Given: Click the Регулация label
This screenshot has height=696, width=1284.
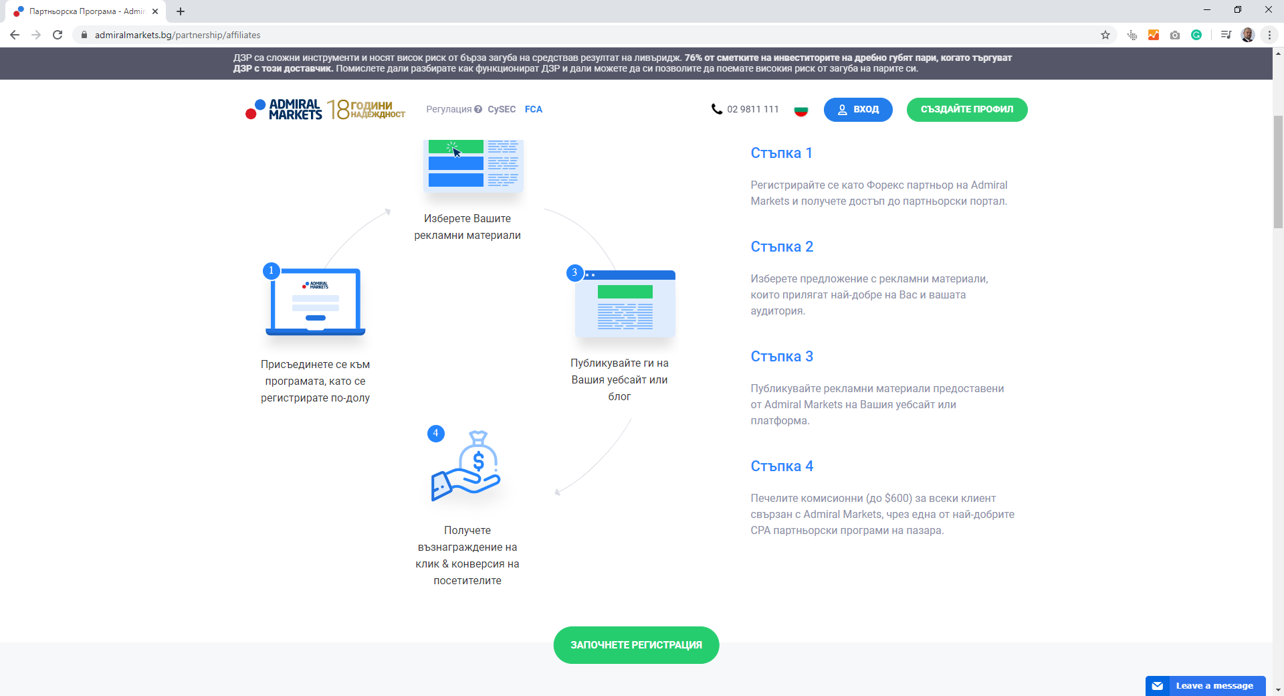Looking at the screenshot, I should [x=449, y=109].
